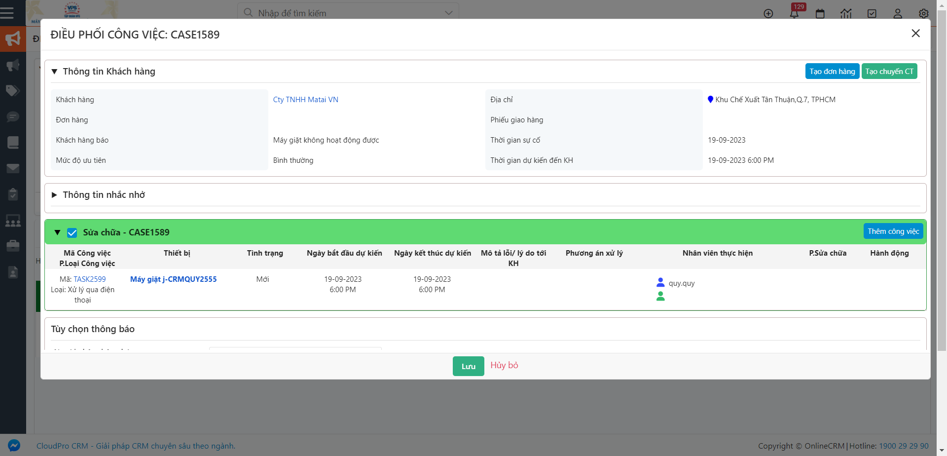947x456 pixels.
Task: Click the Hành động column header
Action: [889, 253]
